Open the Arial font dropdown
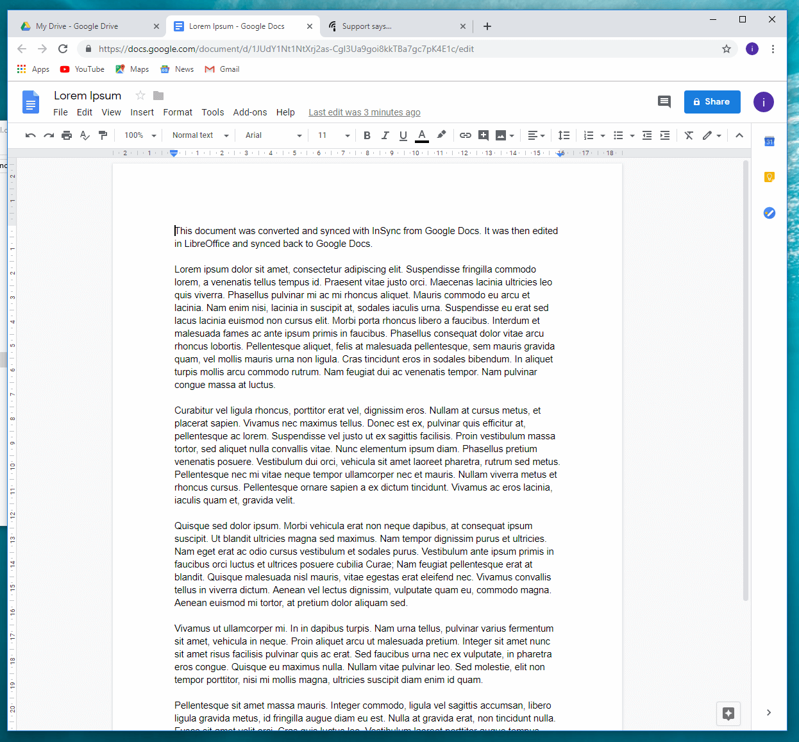 [273, 135]
